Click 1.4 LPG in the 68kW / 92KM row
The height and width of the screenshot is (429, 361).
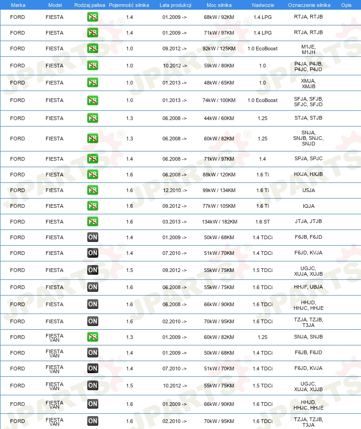263,17
